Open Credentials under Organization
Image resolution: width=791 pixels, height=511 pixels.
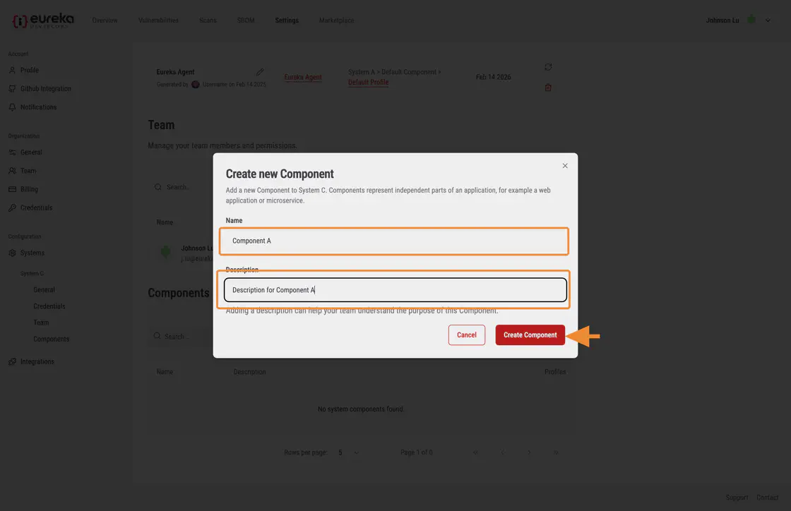pyautogui.click(x=36, y=208)
